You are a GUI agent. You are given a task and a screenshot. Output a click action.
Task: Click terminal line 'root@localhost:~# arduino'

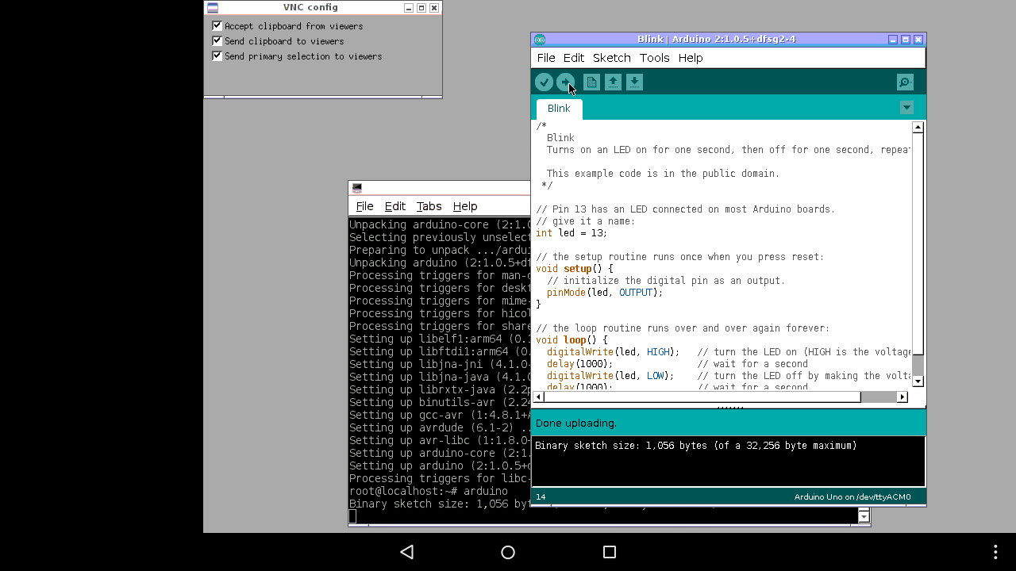click(x=429, y=491)
